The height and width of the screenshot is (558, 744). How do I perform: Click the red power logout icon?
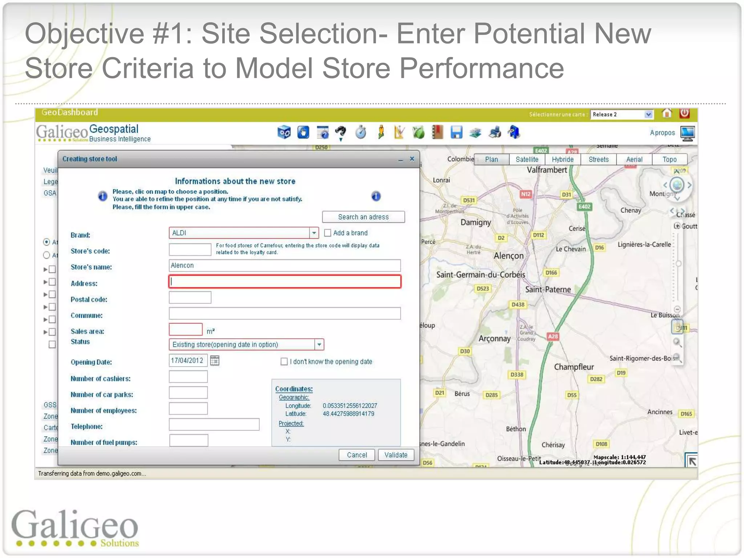click(x=684, y=114)
